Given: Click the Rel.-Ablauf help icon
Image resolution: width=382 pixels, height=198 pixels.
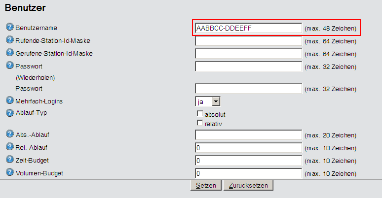Looking at the screenshot, I should [x=9, y=147].
